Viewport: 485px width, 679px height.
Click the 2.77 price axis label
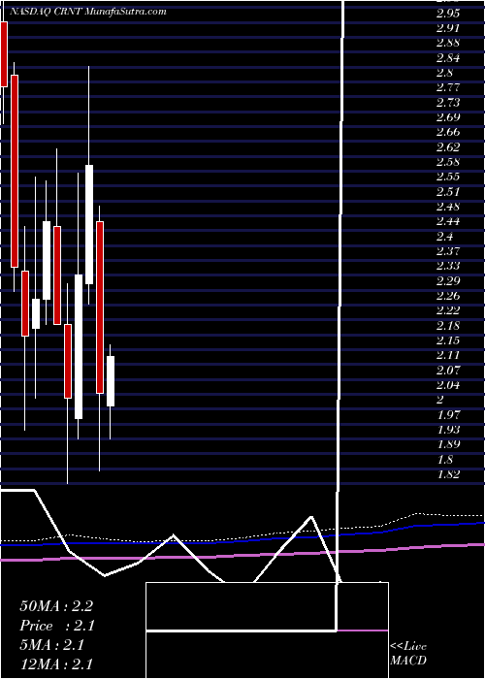448,87
